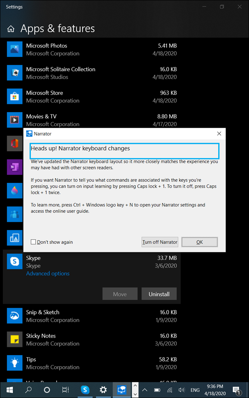Viewport: 249px width, 398px height.
Task: Select the Microsoft Store app icon
Action: coord(14,96)
